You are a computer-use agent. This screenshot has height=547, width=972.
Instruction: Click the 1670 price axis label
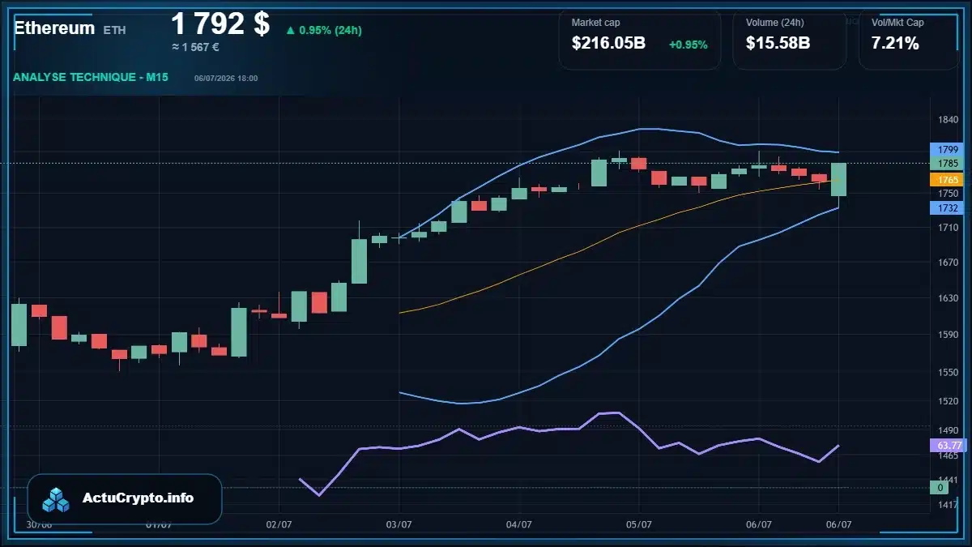coord(948,263)
